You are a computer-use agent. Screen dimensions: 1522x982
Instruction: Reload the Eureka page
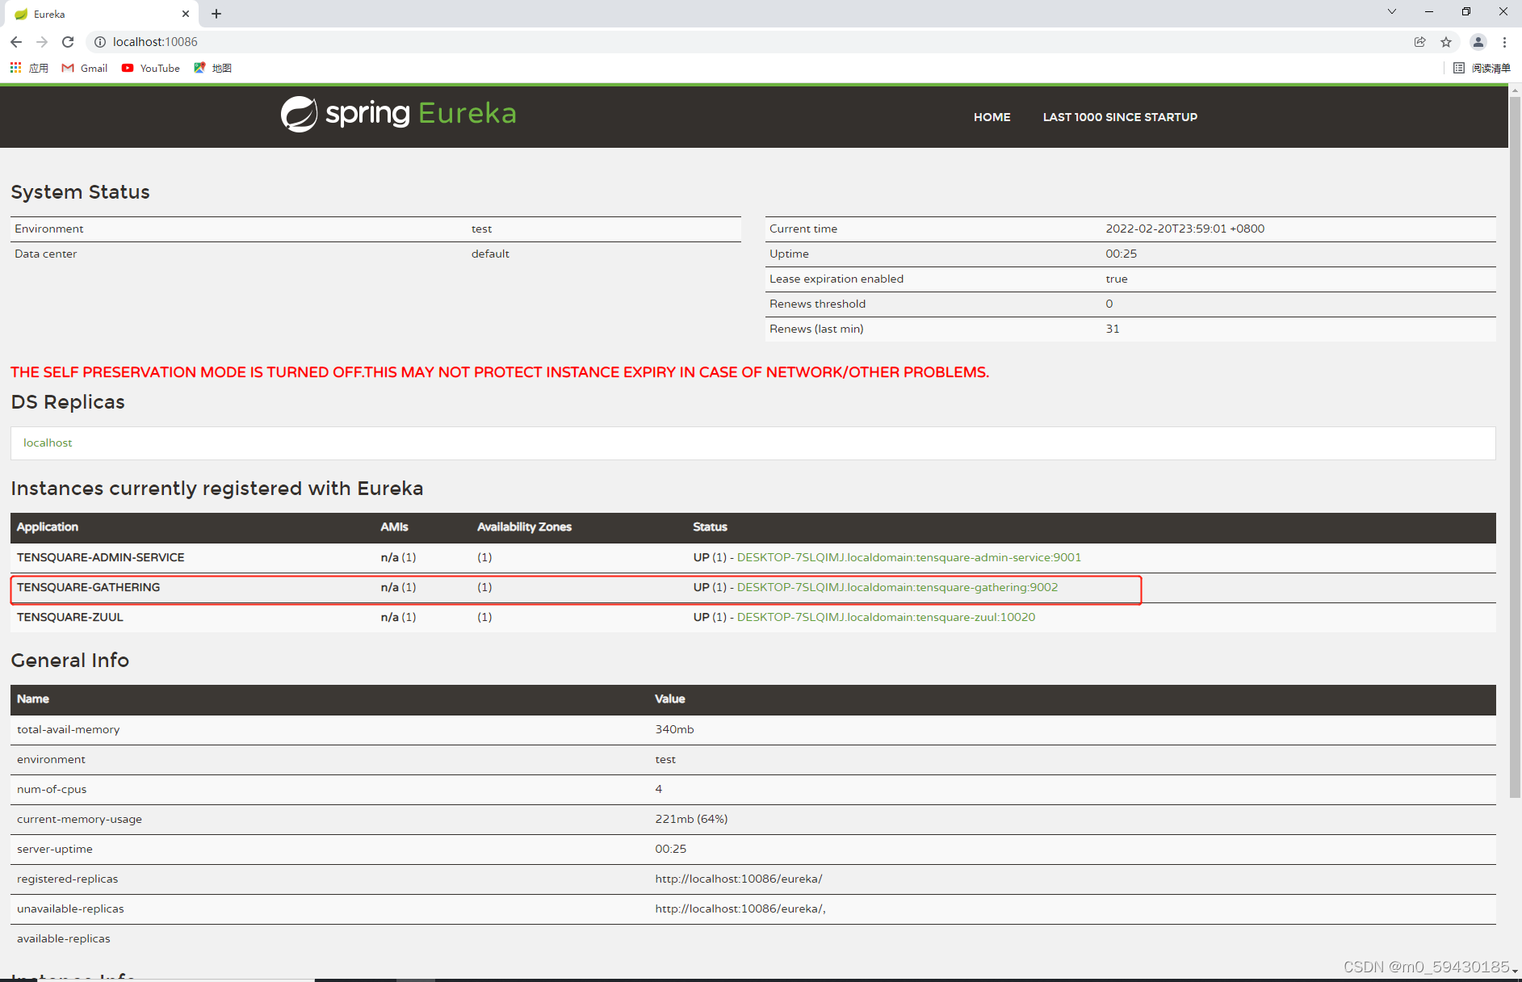coord(68,42)
